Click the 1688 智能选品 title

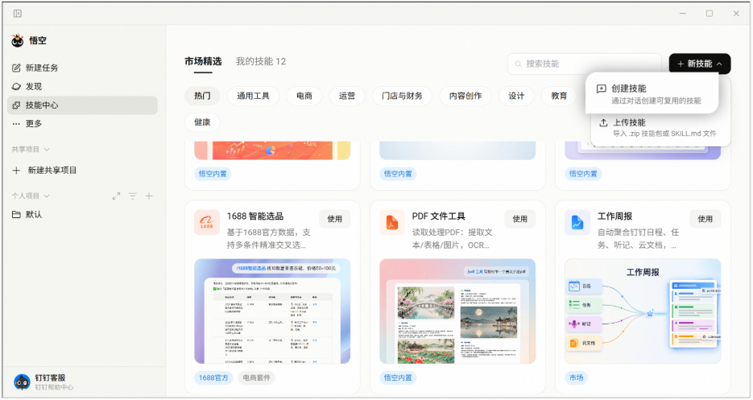(255, 216)
